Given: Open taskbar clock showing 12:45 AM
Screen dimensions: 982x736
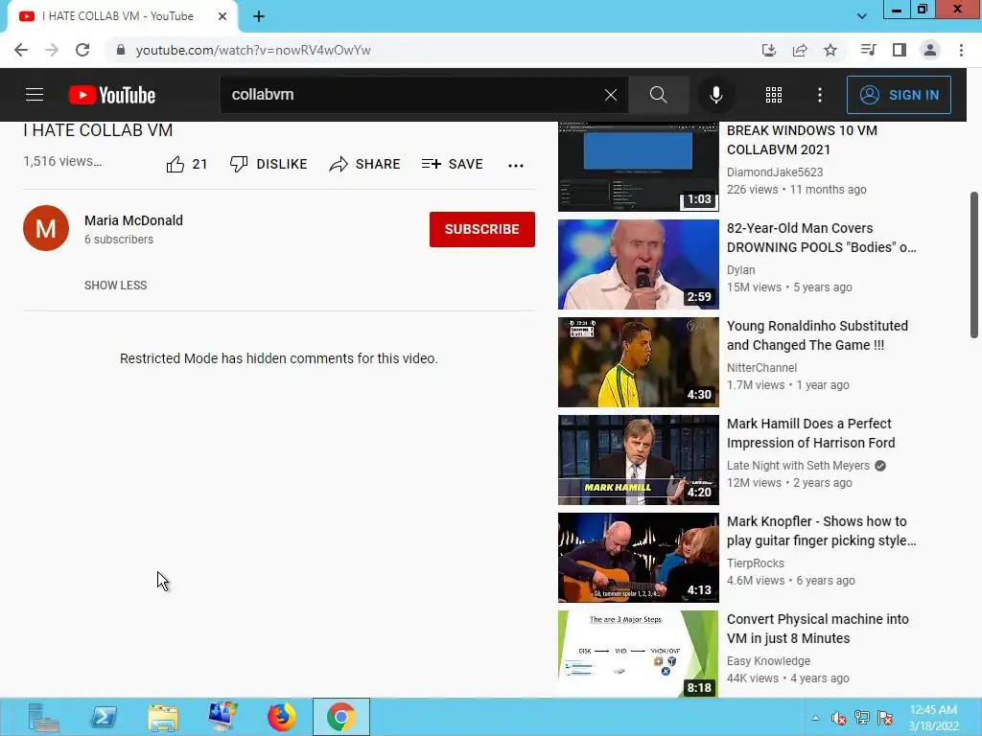Looking at the screenshot, I should point(934,718).
